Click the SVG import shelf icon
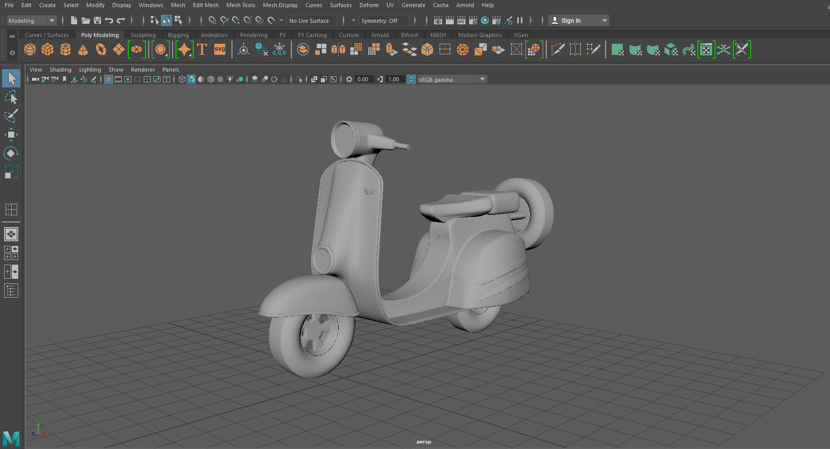830x449 pixels. 220,49
